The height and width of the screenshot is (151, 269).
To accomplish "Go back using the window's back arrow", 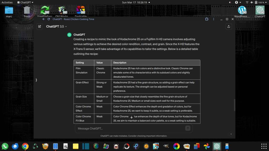I will point(44,19).
